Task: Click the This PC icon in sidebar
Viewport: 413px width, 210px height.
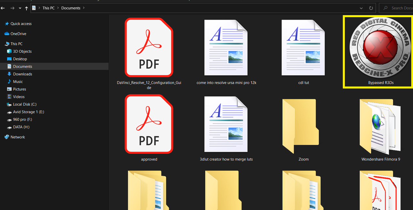Action: tap(7, 44)
